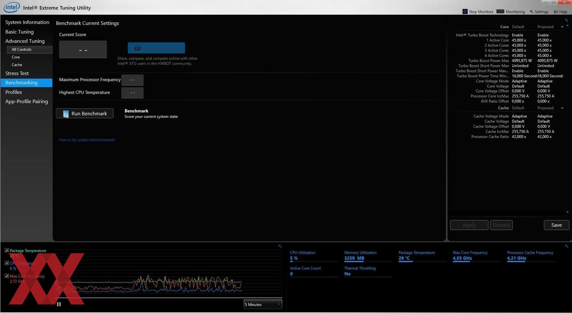The image size is (572, 313).
Task: Click the Package Temperature 29 °C readout
Action: point(422,256)
